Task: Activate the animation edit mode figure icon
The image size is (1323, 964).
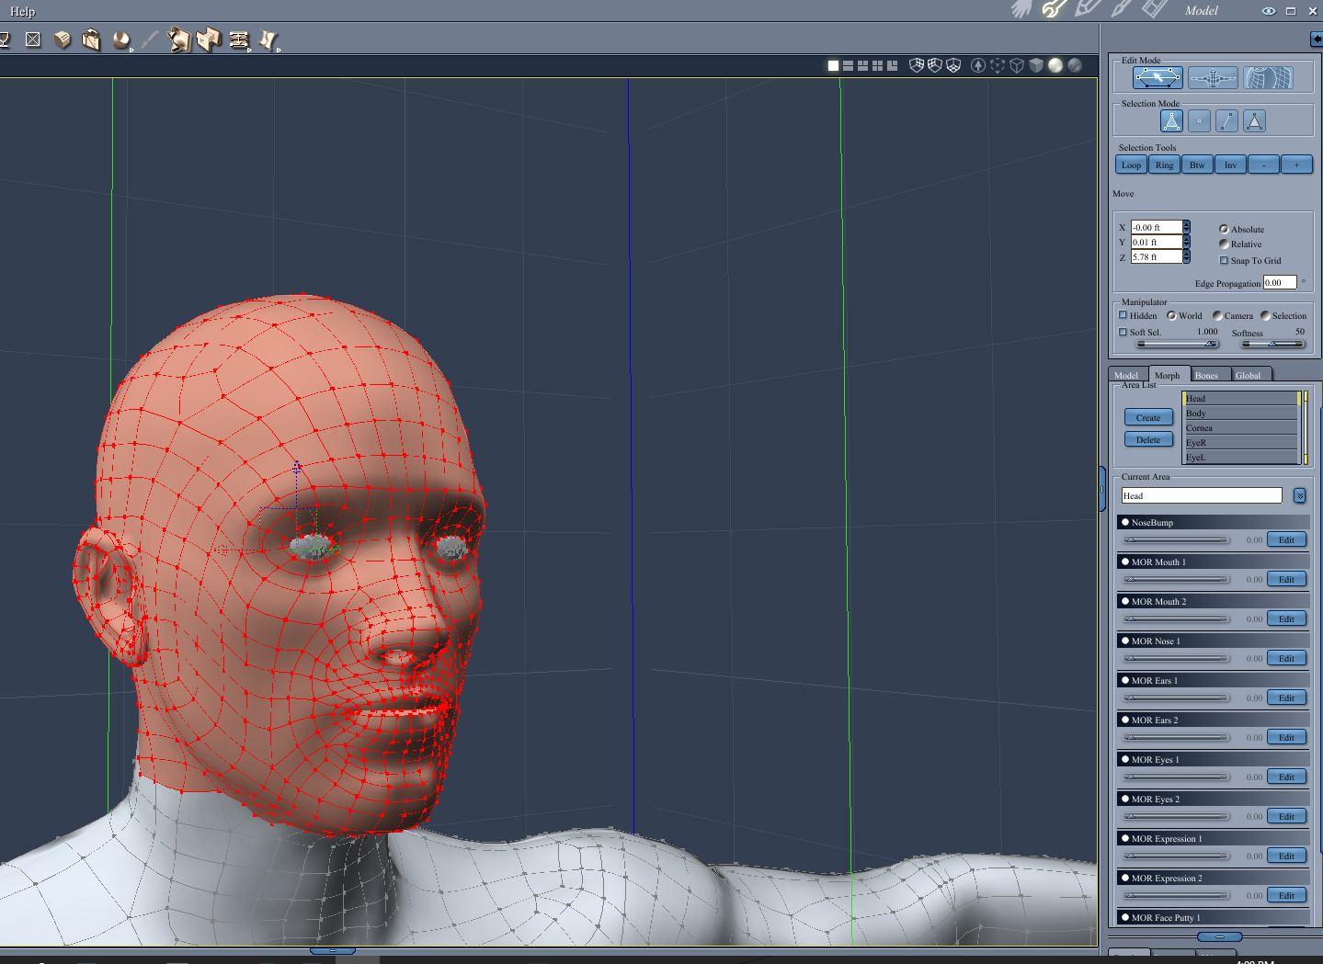Action: pos(1213,78)
